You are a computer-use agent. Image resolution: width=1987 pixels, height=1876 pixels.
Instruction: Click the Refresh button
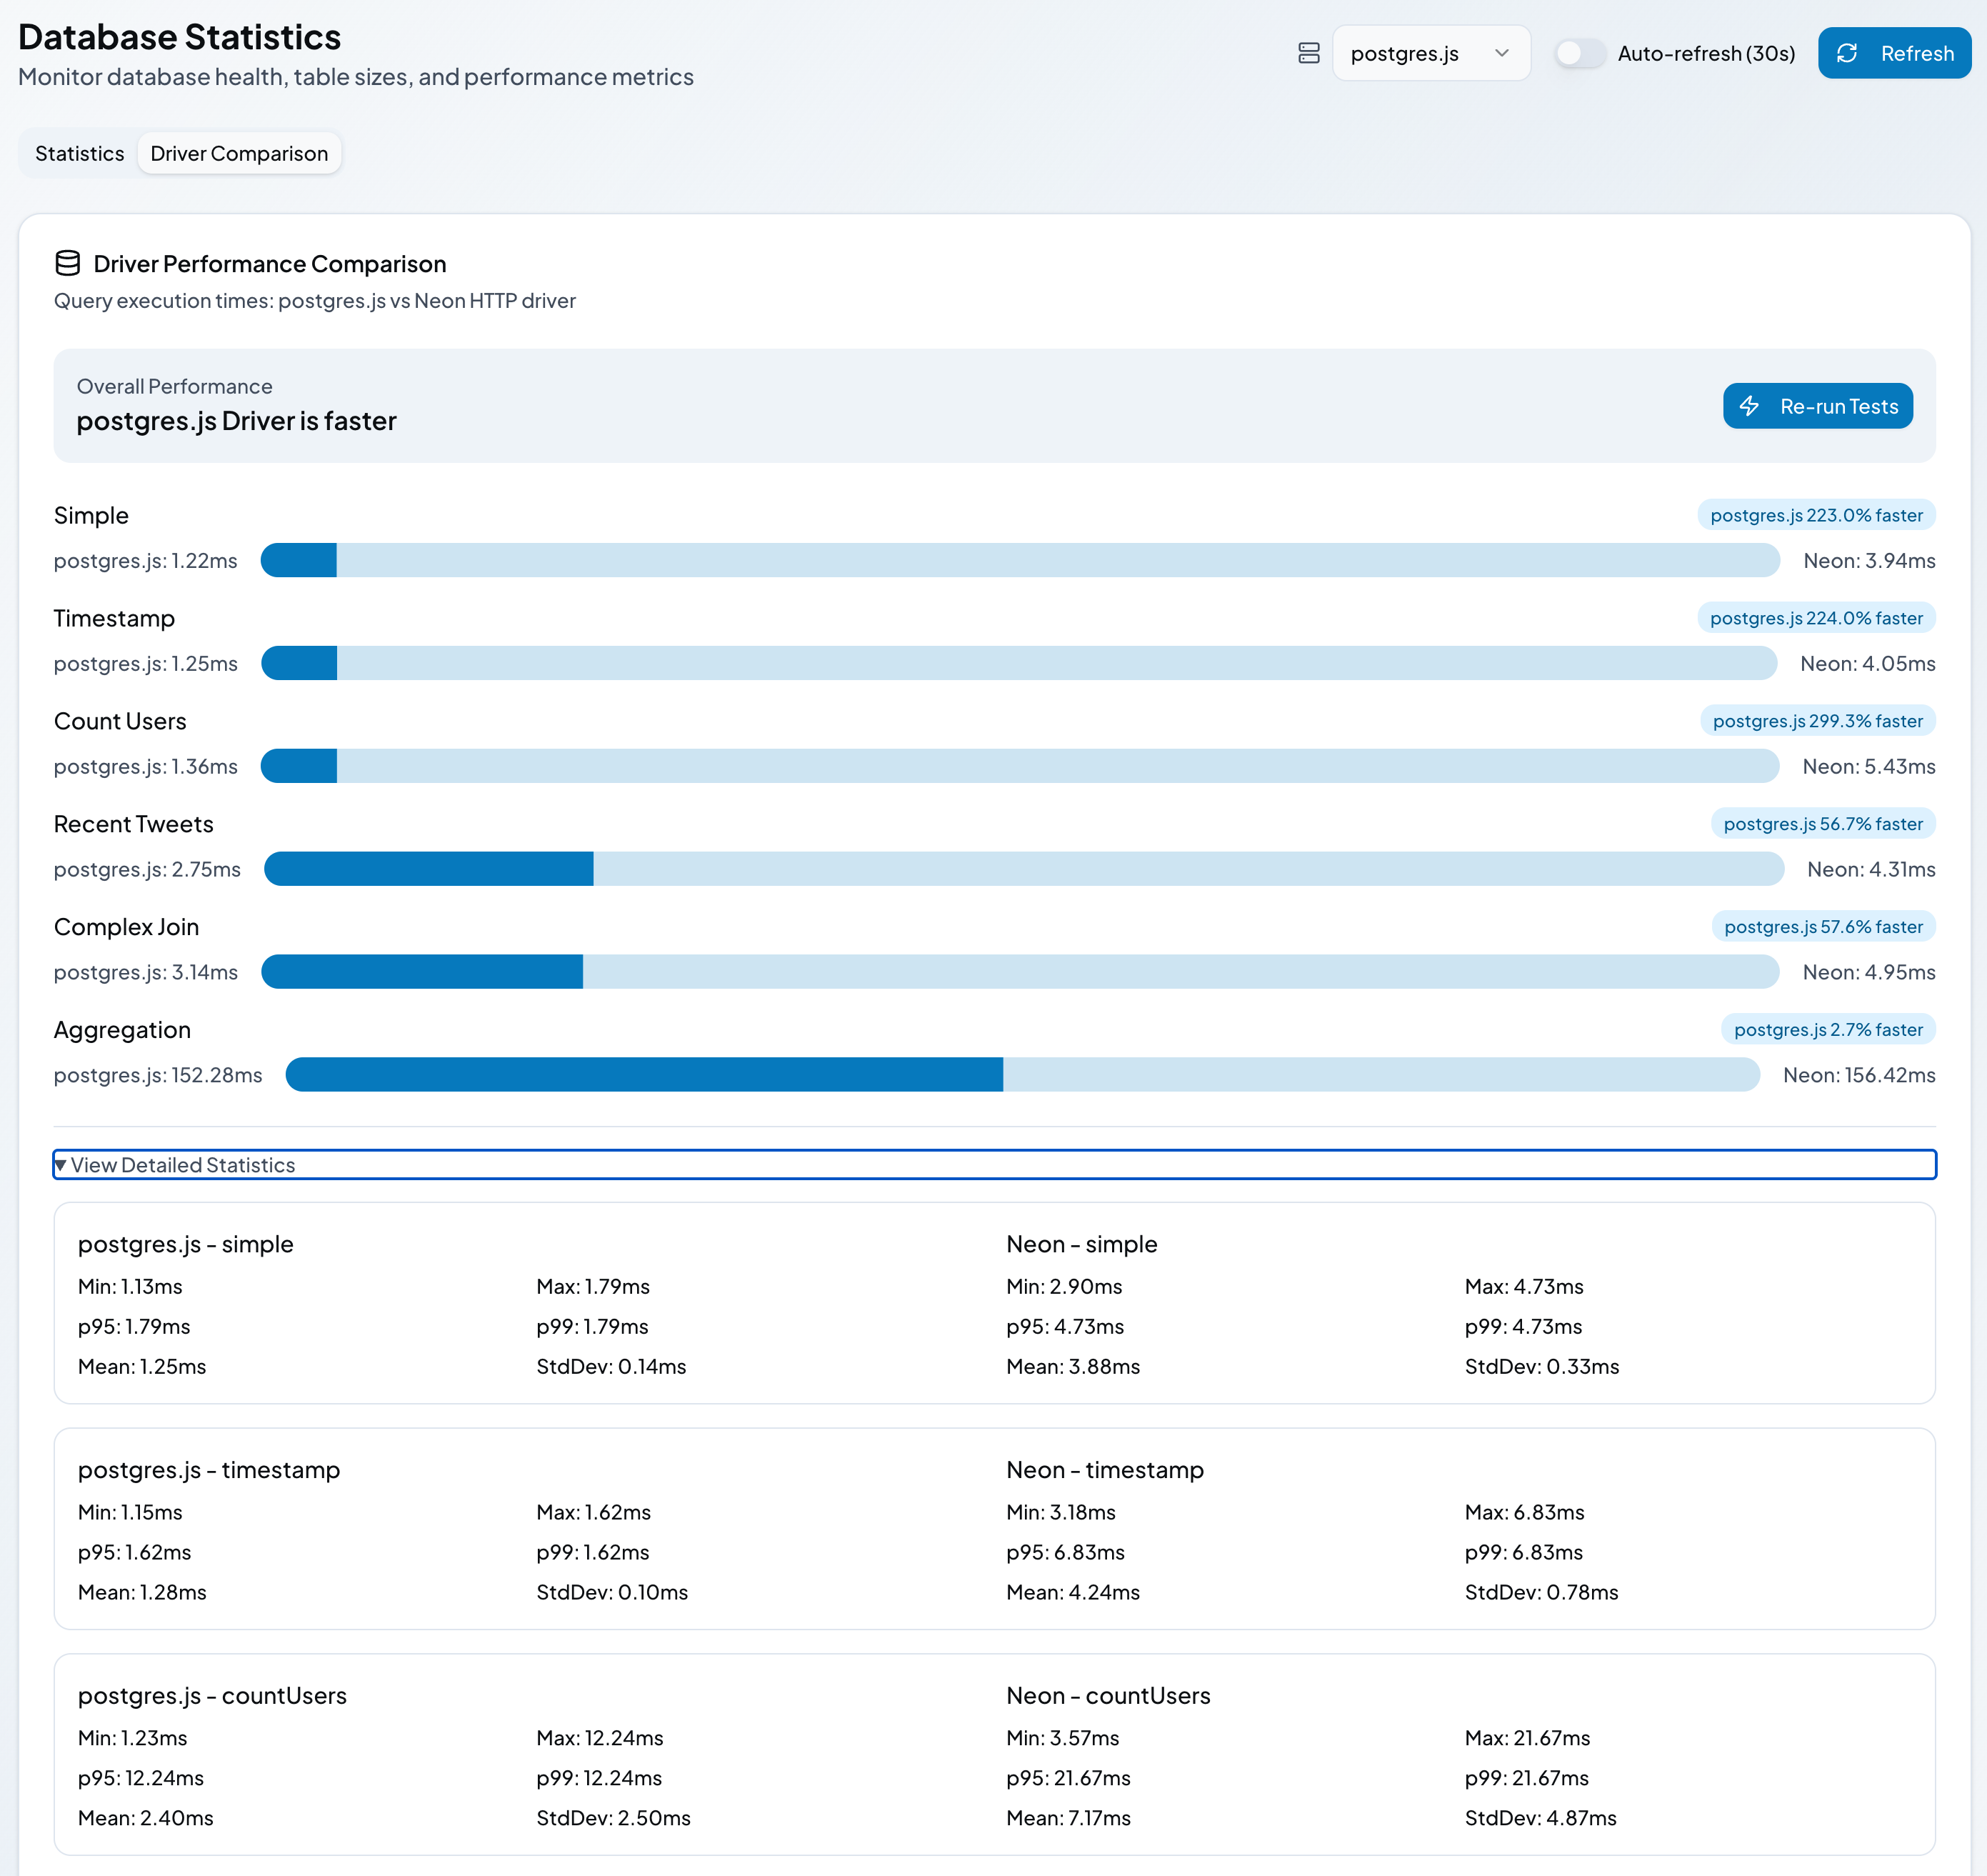(1894, 53)
